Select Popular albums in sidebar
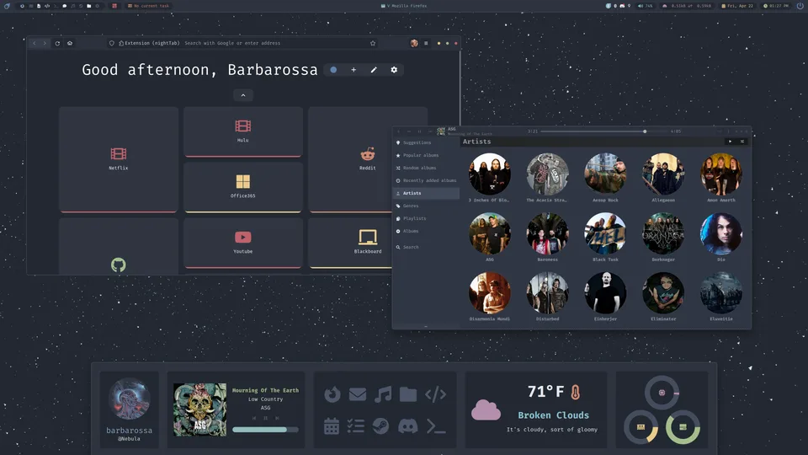This screenshot has width=808, height=455. point(426,155)
